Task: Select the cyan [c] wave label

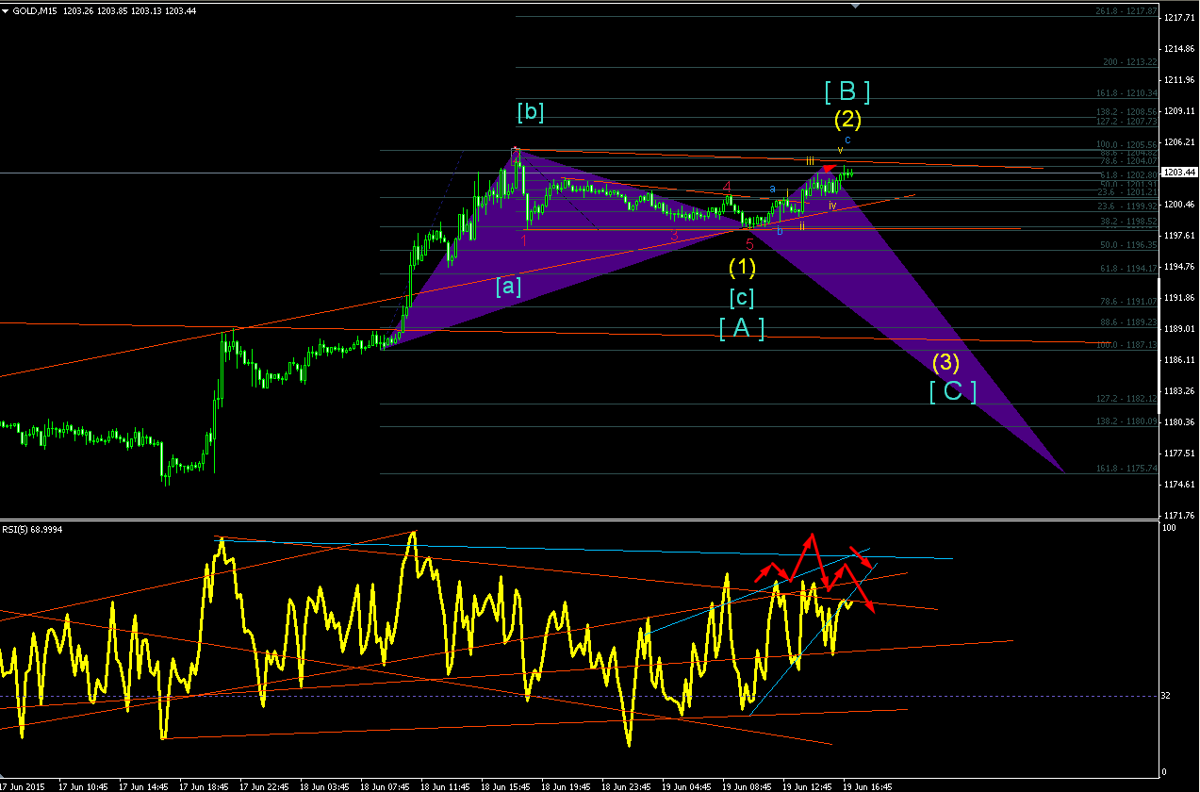Action: pos(742,298)
